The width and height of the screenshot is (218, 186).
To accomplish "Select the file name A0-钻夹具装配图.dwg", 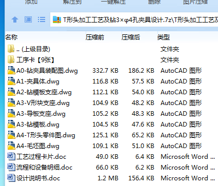I will tap(47, 71).
